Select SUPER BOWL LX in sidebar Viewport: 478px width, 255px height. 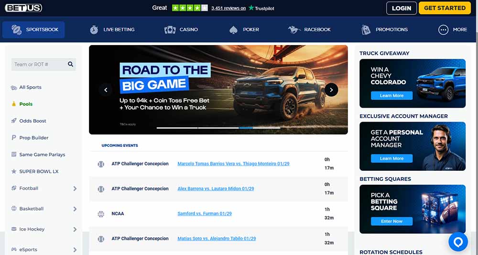coord(39,171)
